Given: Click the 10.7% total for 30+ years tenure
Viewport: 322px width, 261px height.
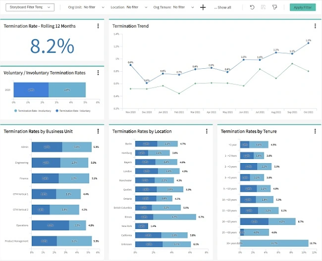Looking at the screenshot, I should click(x=313, y=243).
